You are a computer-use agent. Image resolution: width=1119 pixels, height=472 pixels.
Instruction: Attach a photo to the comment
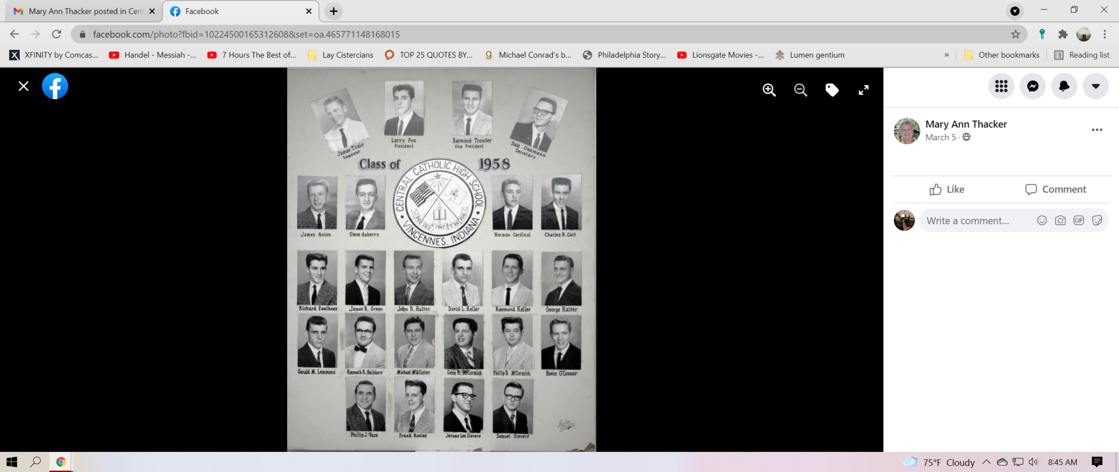pos(1060,220)
